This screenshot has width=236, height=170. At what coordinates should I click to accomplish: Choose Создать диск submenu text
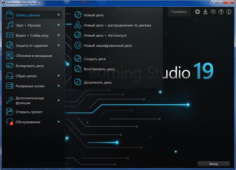(x=95, y=59)
